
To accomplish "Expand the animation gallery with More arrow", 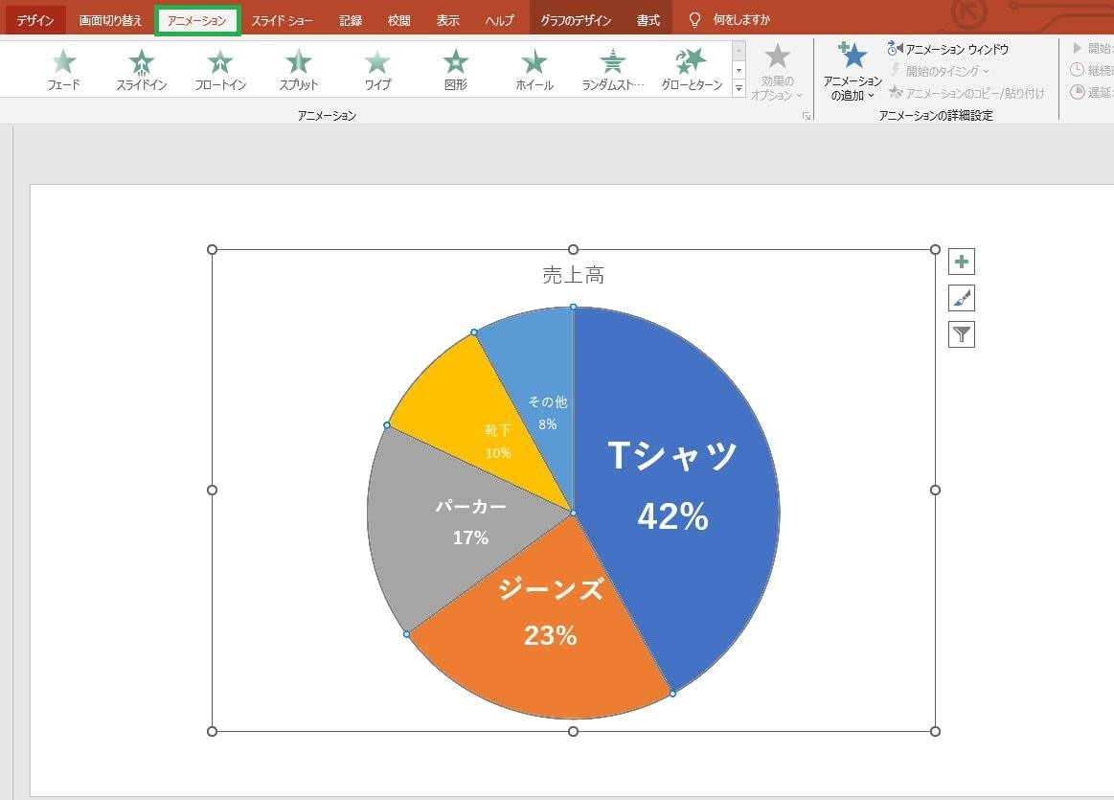I will [739, 89].
